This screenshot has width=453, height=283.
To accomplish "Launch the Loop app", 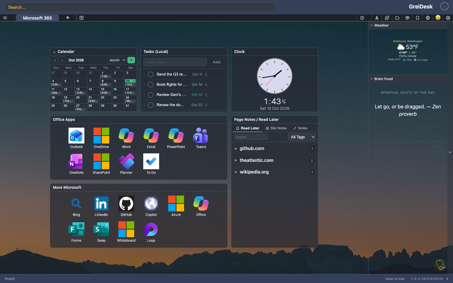I will pos(151,229).
